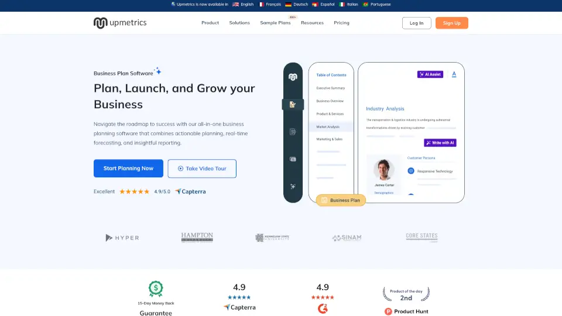The width and height of the screenshot is (562, 316).
Task: Click the red G2 logo
Action: (x=323, y=307)
